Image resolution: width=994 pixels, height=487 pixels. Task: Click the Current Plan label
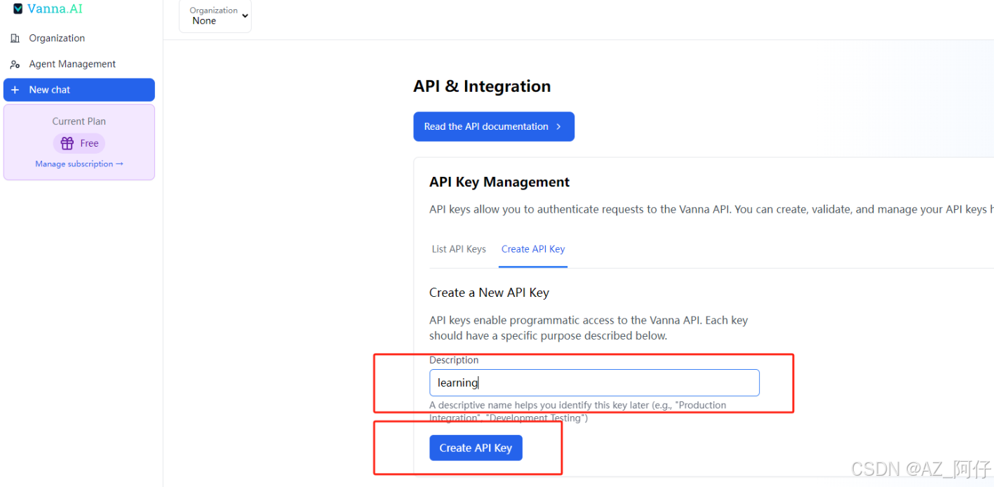[x=79, y=121]
